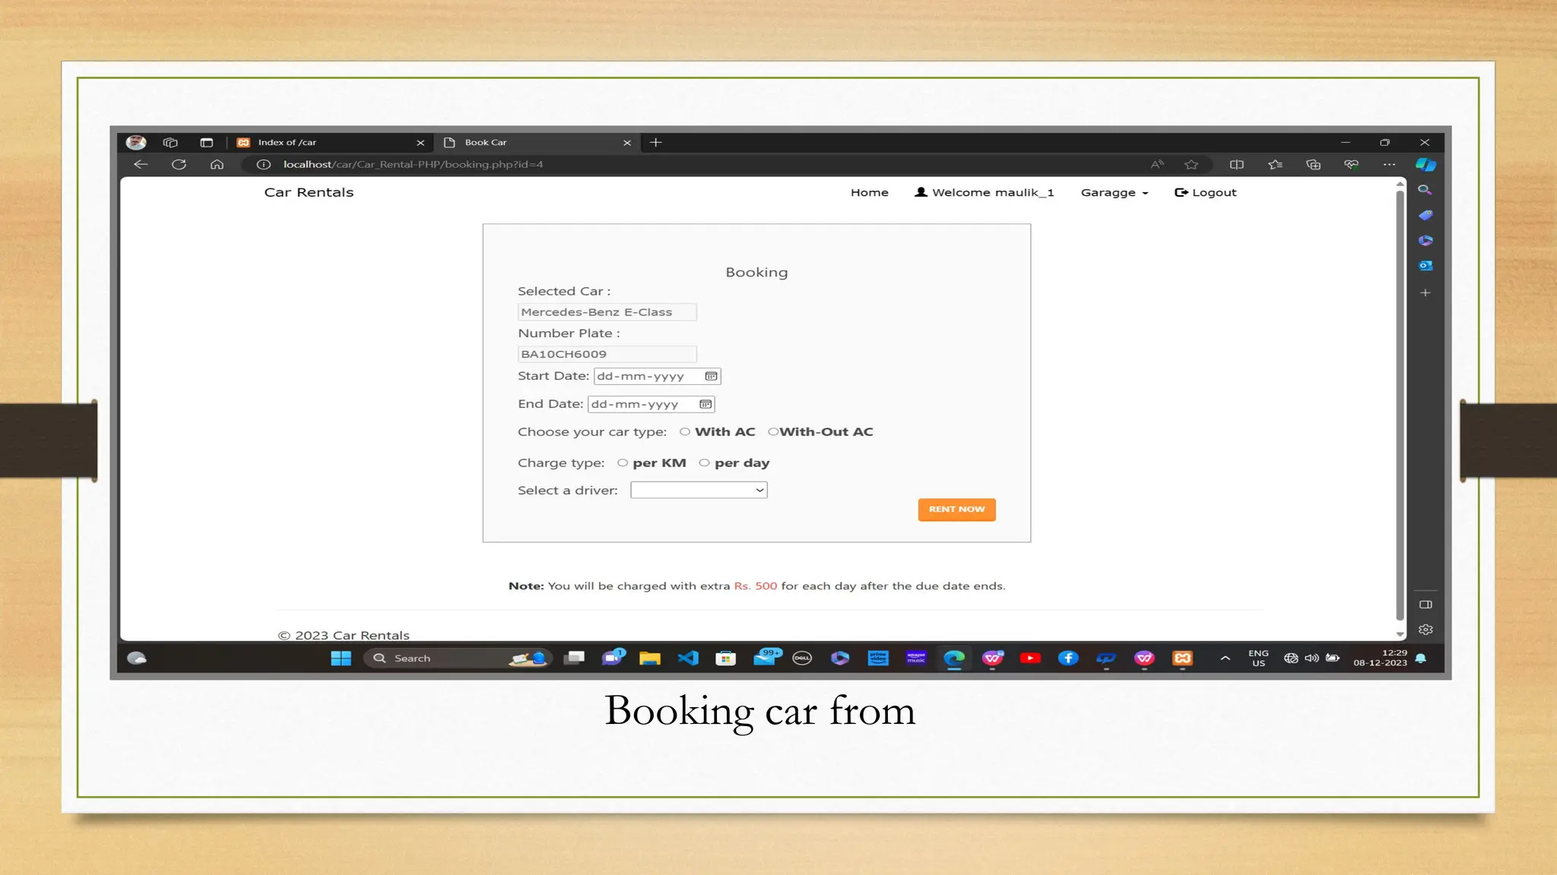Click the site information icon in address bar

click(x=263, y=164)
